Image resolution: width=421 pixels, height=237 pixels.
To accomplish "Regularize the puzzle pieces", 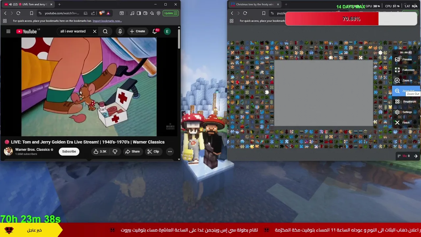I will coord(406,101).
